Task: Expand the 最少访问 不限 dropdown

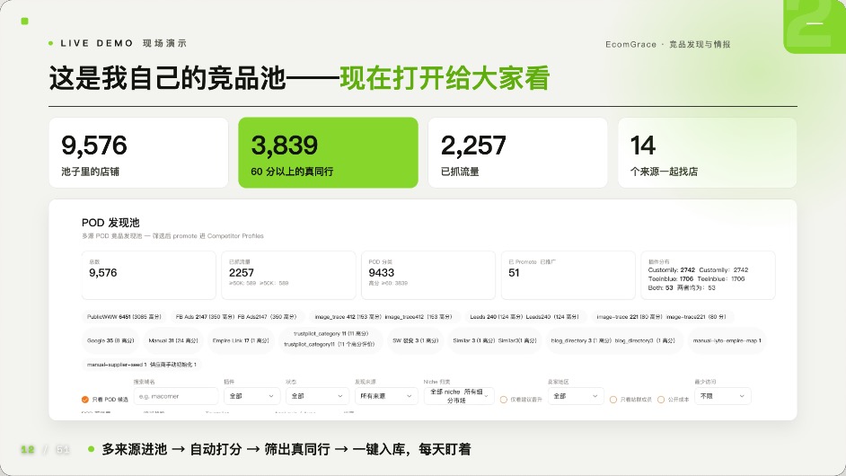Action: [x=722, y=396]
